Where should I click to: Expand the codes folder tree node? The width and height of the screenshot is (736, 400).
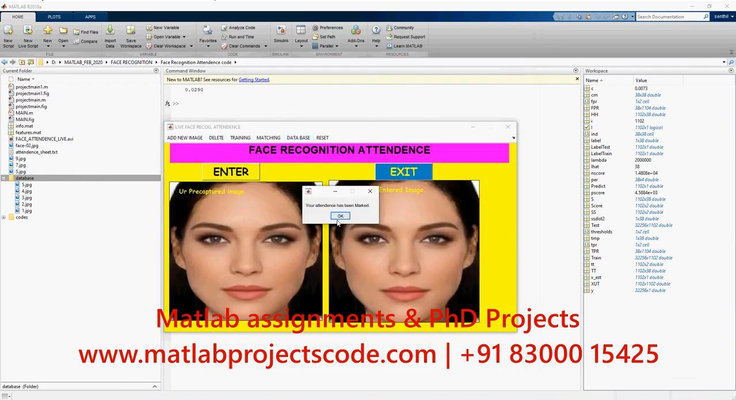4,217
